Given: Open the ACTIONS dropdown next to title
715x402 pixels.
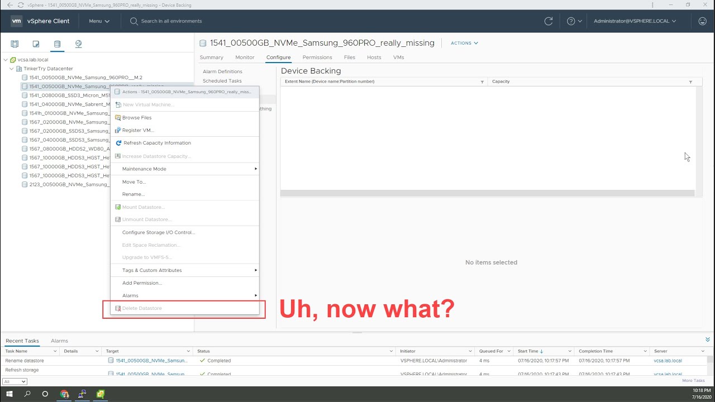Looking at the screenshot, I should pos(464,43).
